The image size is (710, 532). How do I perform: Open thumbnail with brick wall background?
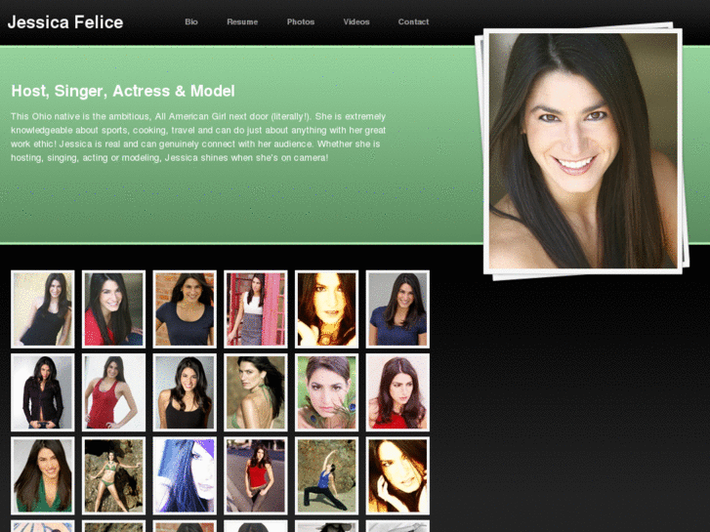coord(185,309)
